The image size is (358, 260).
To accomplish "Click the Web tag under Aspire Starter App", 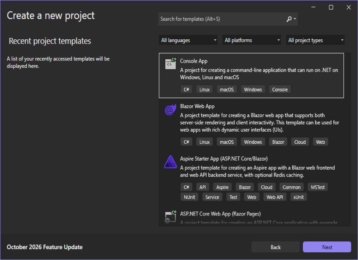I will coord(251,197).
